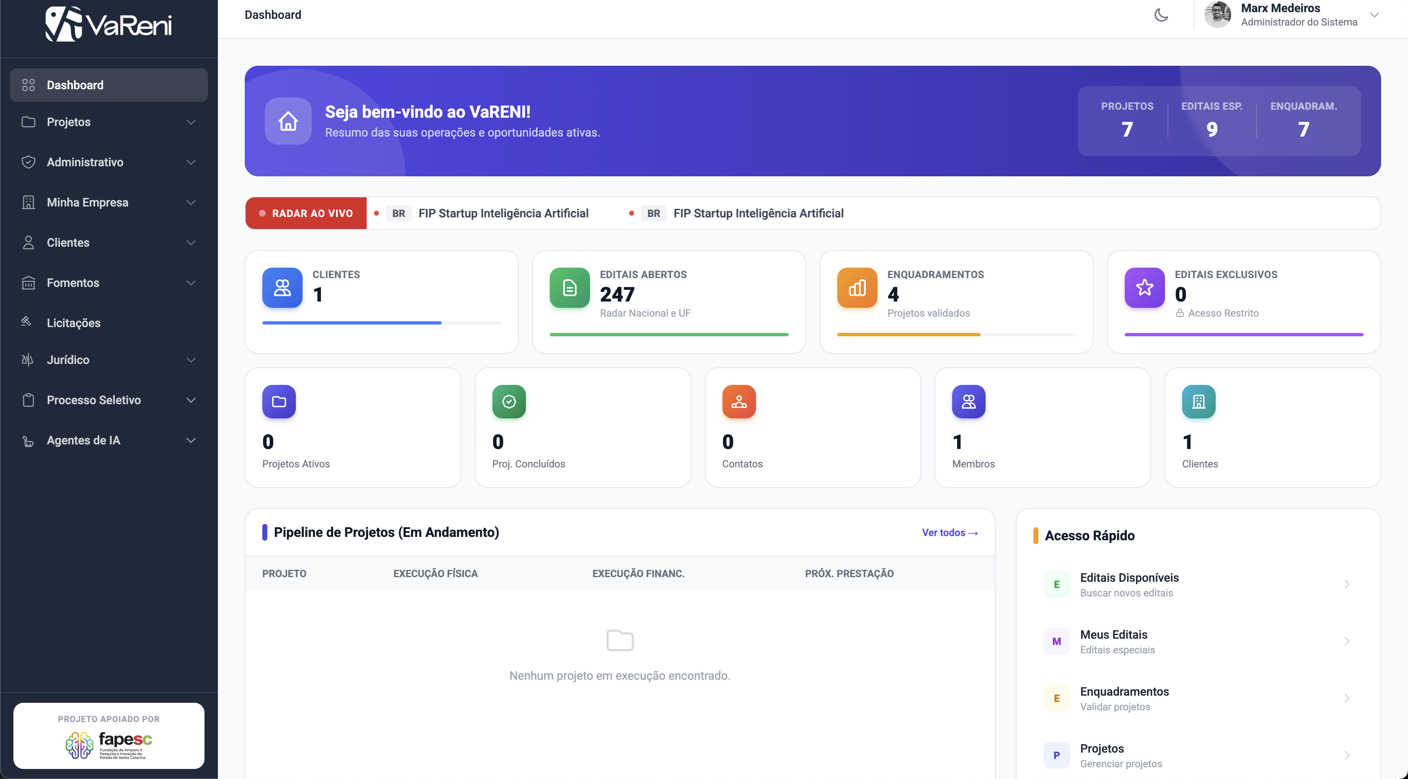Expand the Administrativo sidebar chevron

191,162
